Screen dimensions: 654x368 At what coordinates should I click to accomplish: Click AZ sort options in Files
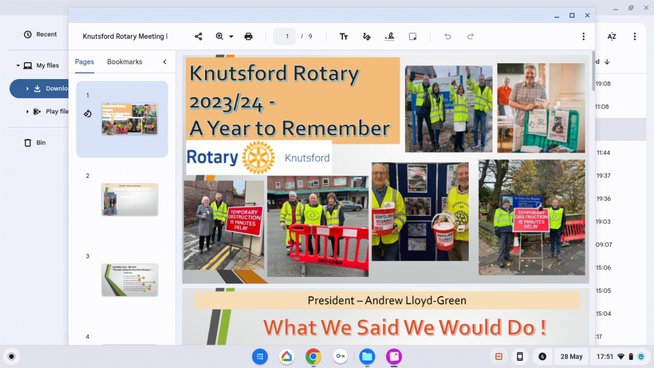(611, 37)
